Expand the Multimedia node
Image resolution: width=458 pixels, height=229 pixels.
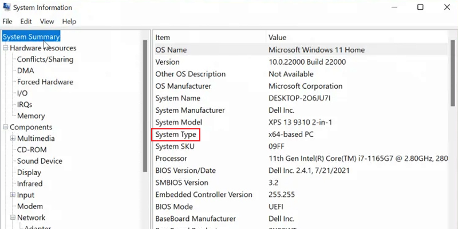(13, 139)
